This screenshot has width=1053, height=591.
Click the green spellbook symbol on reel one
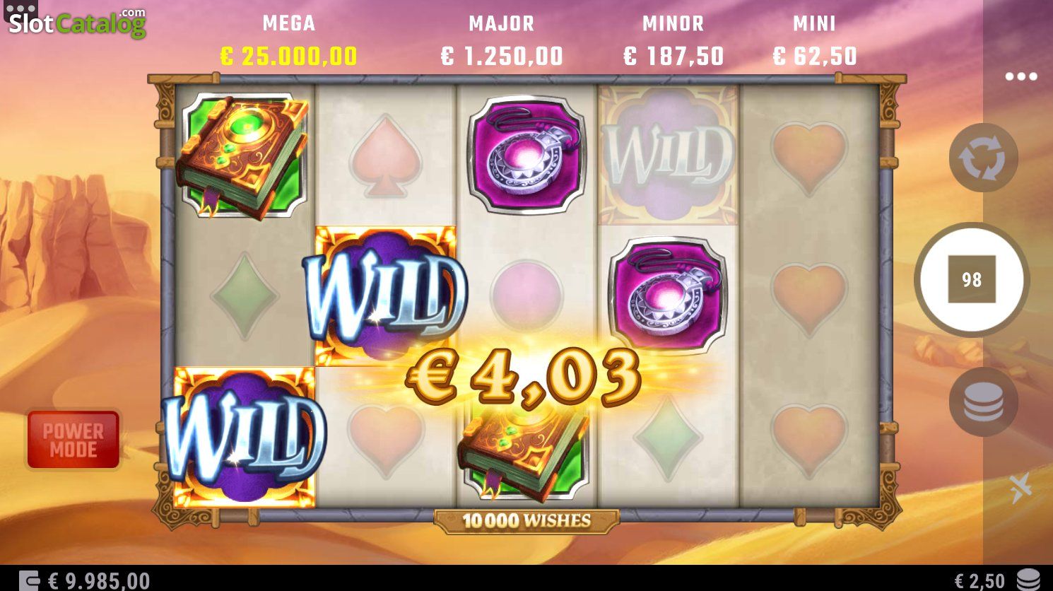[243, 156]
